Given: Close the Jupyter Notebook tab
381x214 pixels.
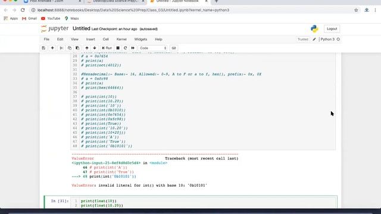Looking at the screenshot, I should 207,1.
